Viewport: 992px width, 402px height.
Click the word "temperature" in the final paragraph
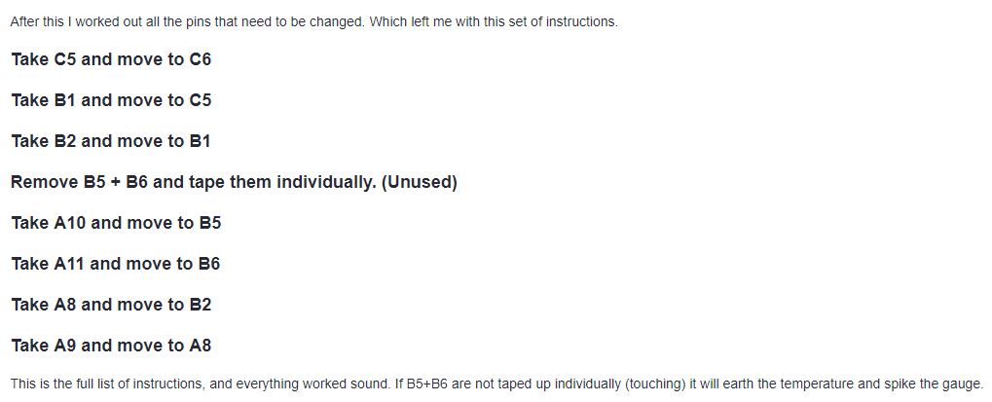[811, 384]
